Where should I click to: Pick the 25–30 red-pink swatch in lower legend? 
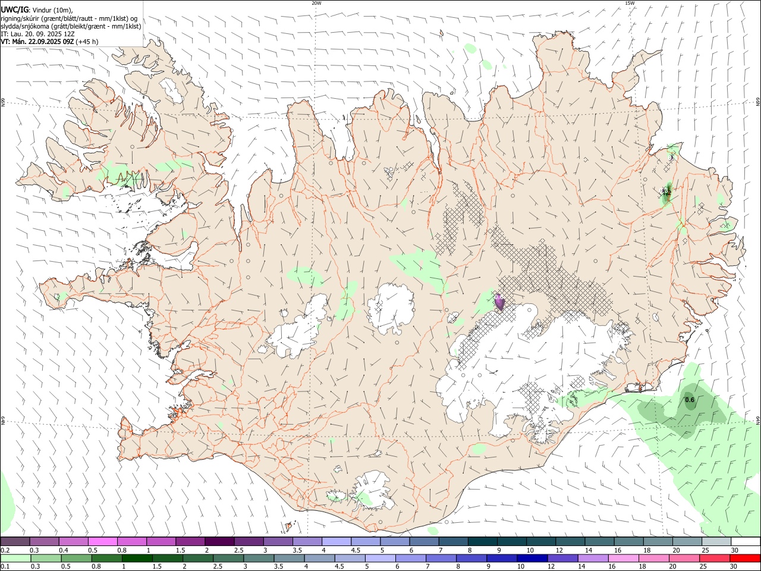pyautogui.click(x=715, y=559)
